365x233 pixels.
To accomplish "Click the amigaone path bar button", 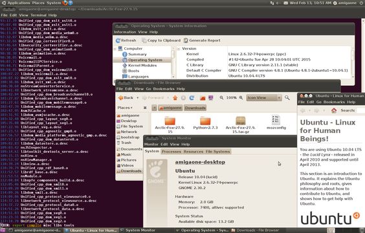I will pos(170,108).
